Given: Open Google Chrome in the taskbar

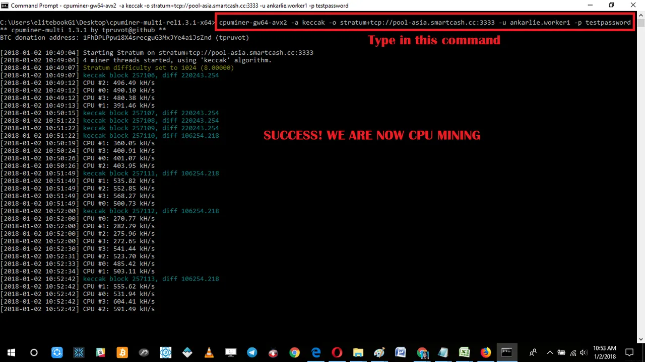Looking at the screenshot, I should coord(294,352).
